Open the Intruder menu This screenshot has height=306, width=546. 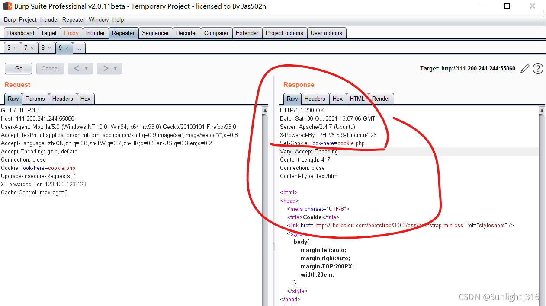50,20
